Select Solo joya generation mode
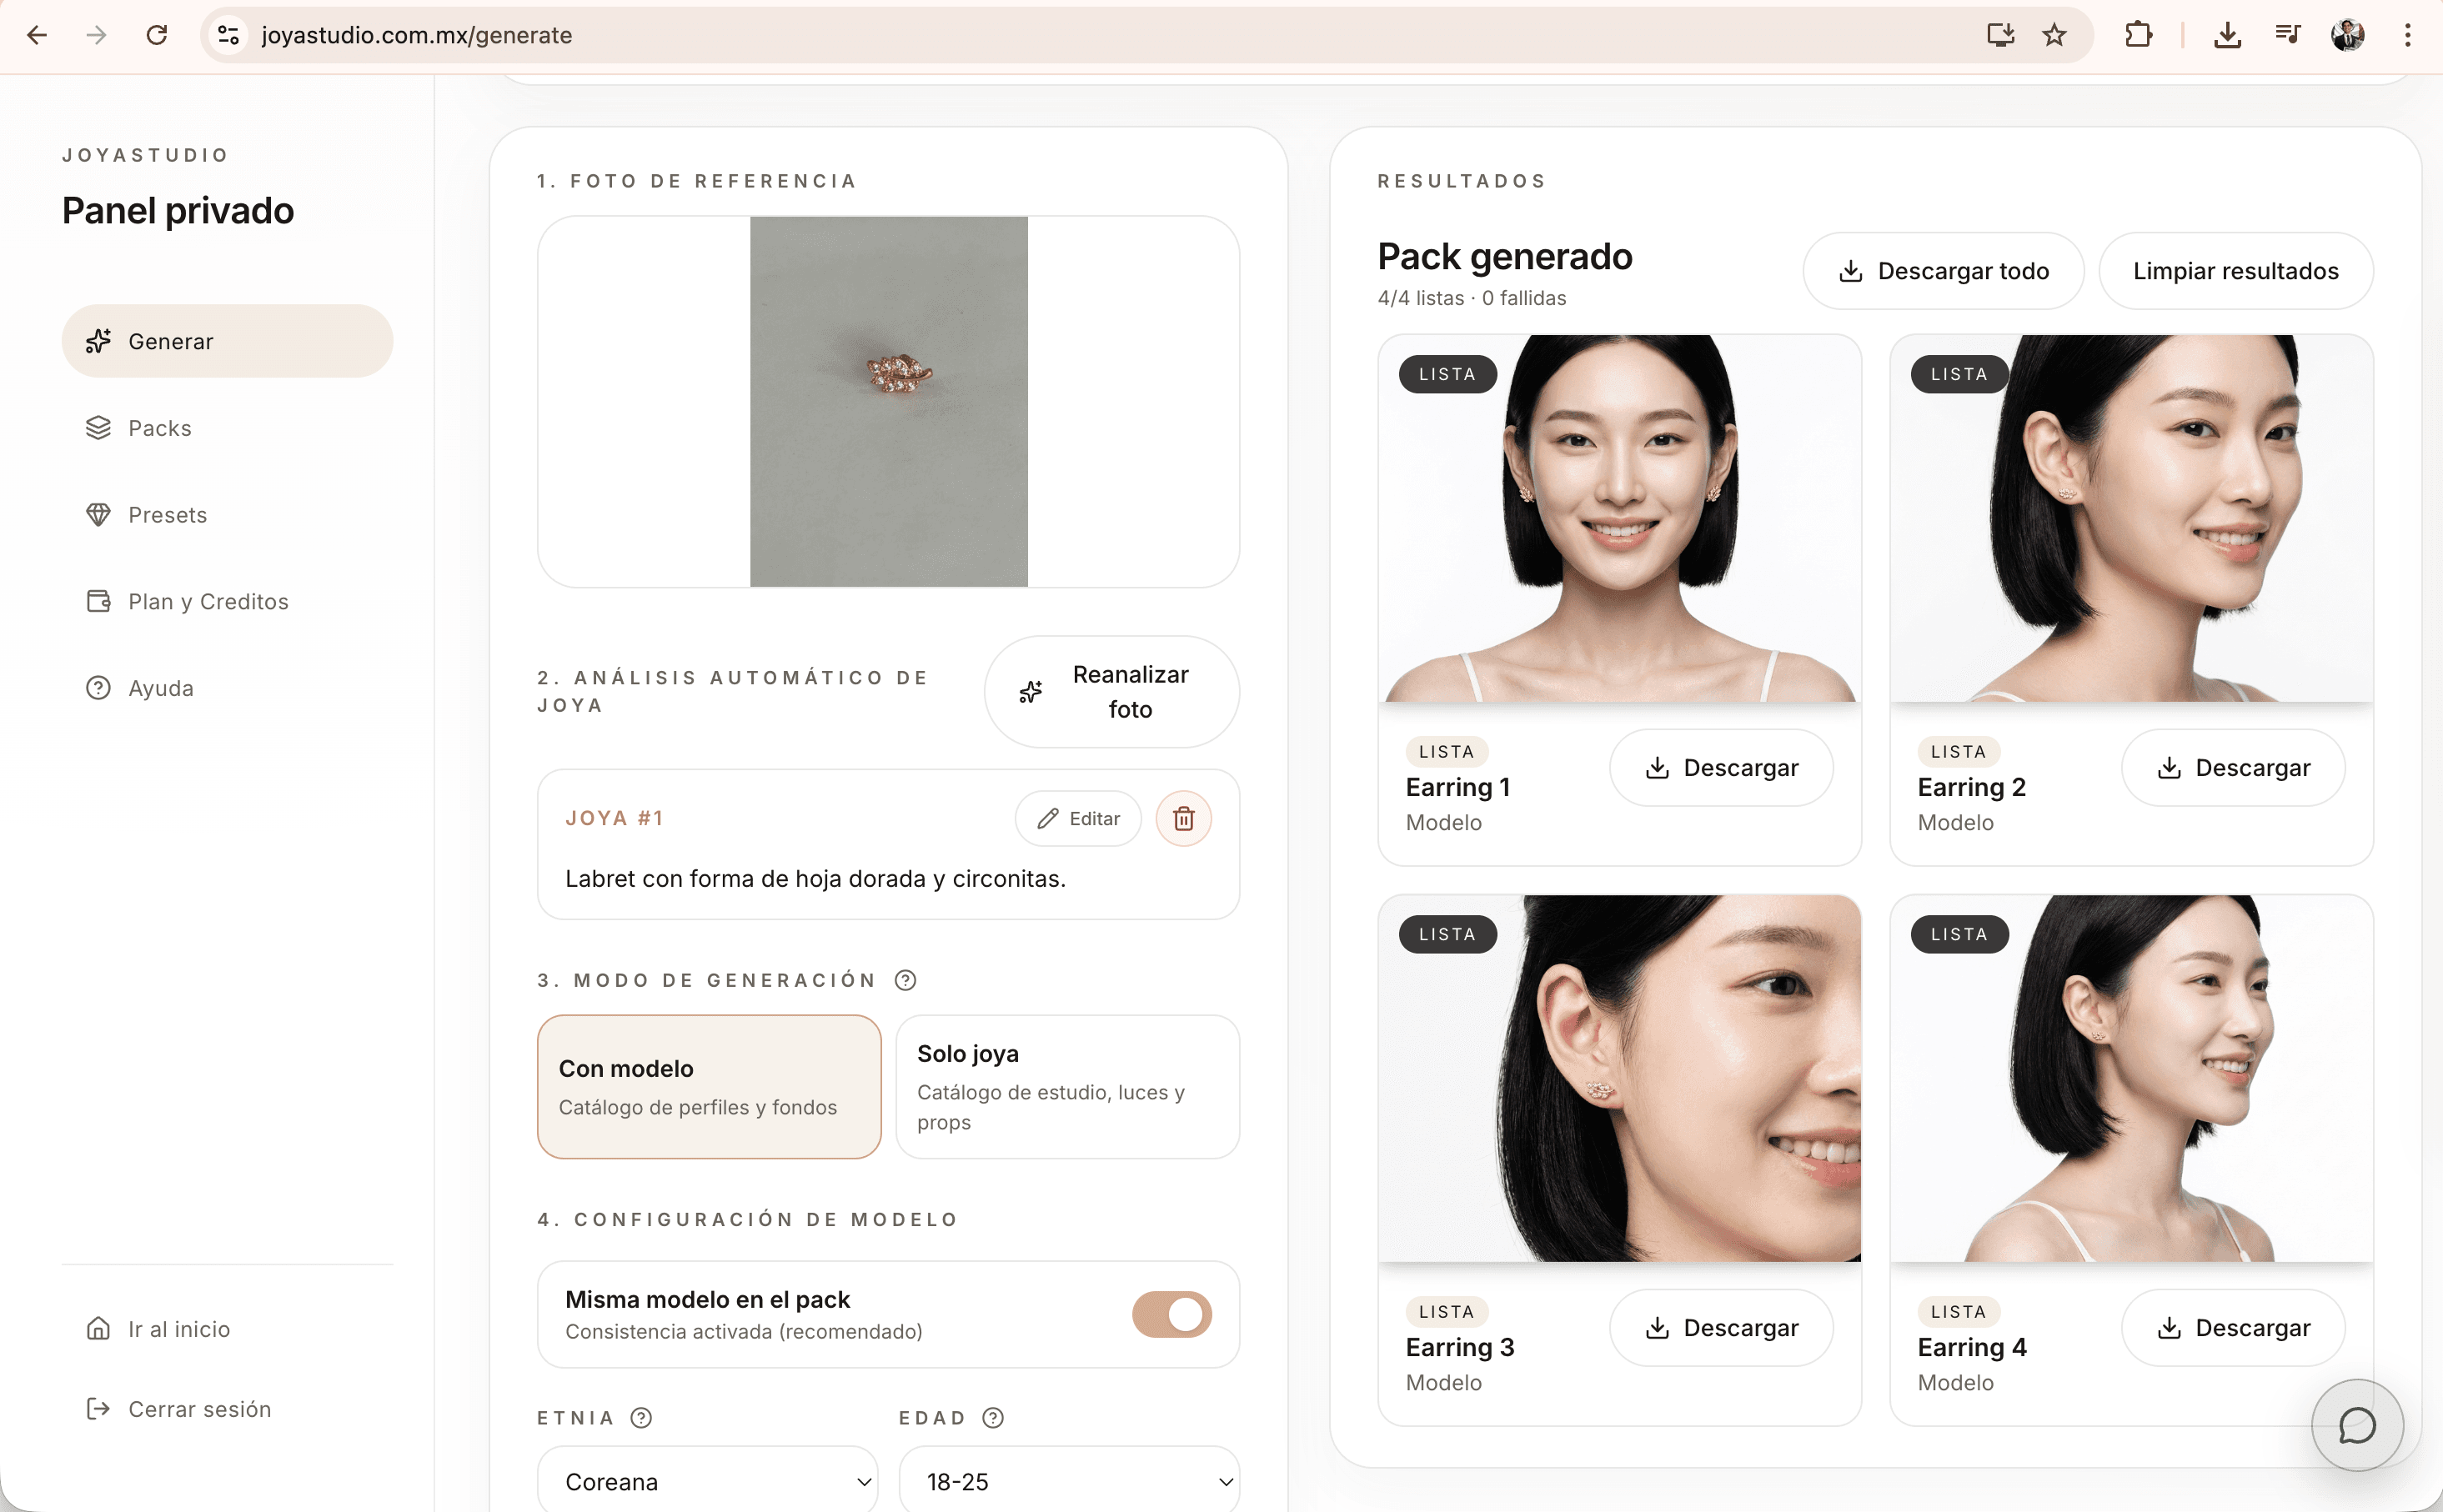 (1067, 1087)
